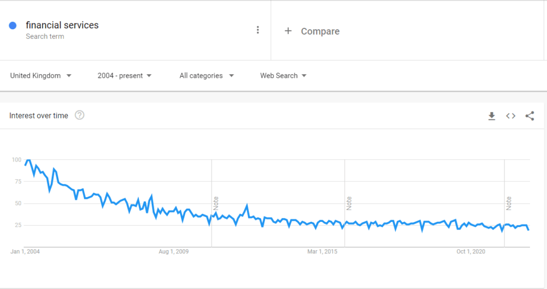Expand the All categories dropdown
The width and height of the screenshot is (547, 289).
(207, 76)
